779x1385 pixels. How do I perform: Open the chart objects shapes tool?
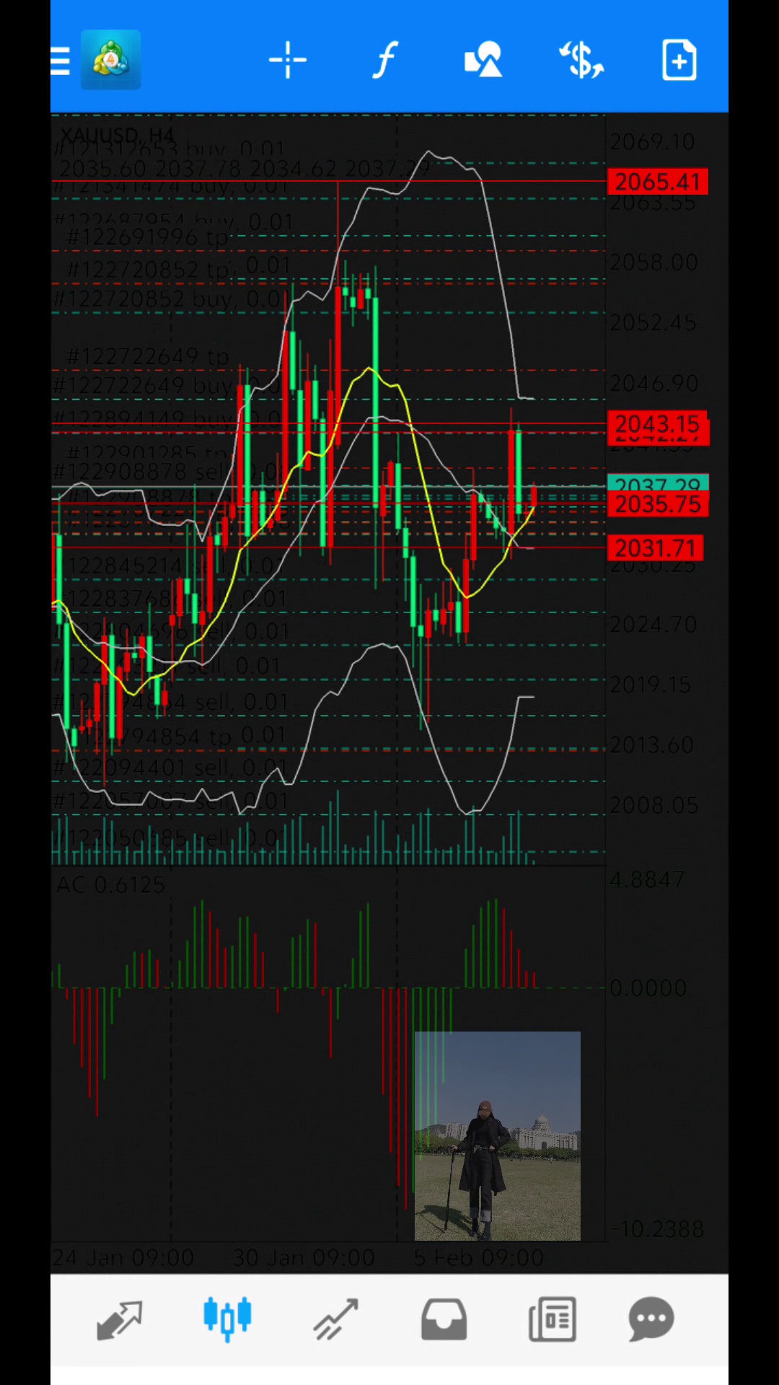pos(483,60)
